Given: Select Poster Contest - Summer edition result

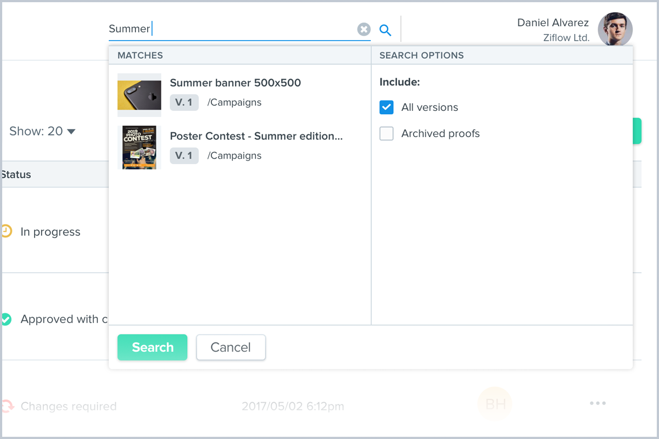Looking at the screenshot, I should coord(256,136).
